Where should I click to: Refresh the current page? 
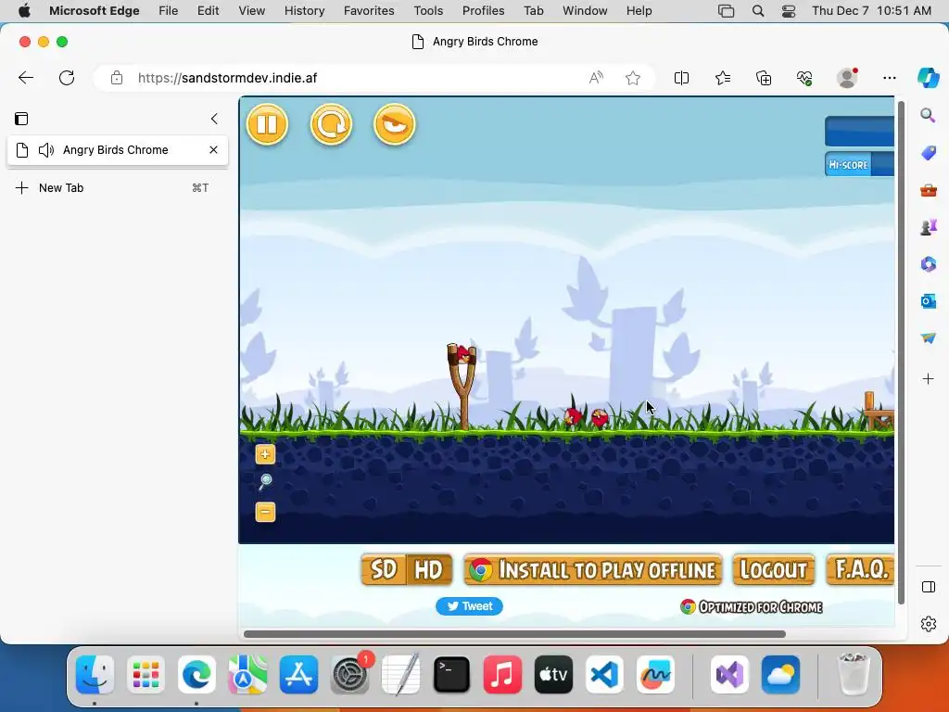coord(67,78)
